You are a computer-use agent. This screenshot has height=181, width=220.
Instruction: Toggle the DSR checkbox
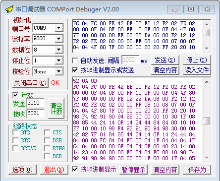tap(47, 140)
